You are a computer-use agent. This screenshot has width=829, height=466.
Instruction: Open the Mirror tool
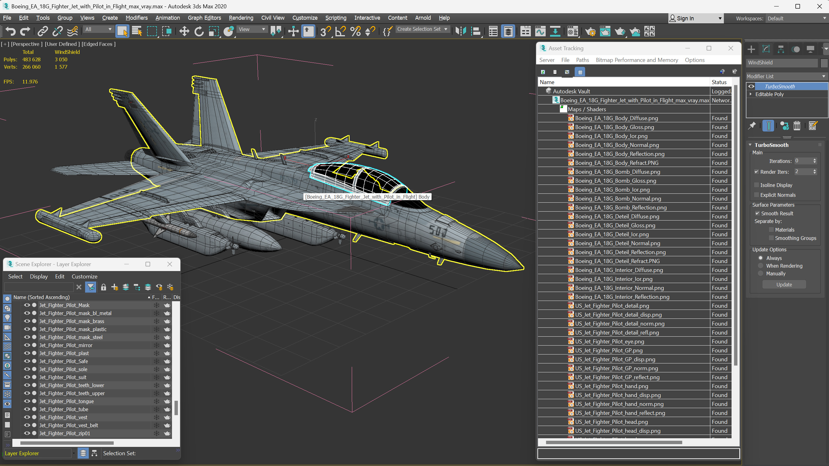click(461, 31)
